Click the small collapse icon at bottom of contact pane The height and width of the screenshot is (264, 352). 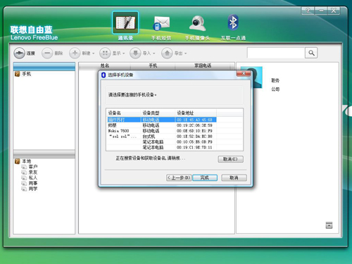[x=329, y=225]
